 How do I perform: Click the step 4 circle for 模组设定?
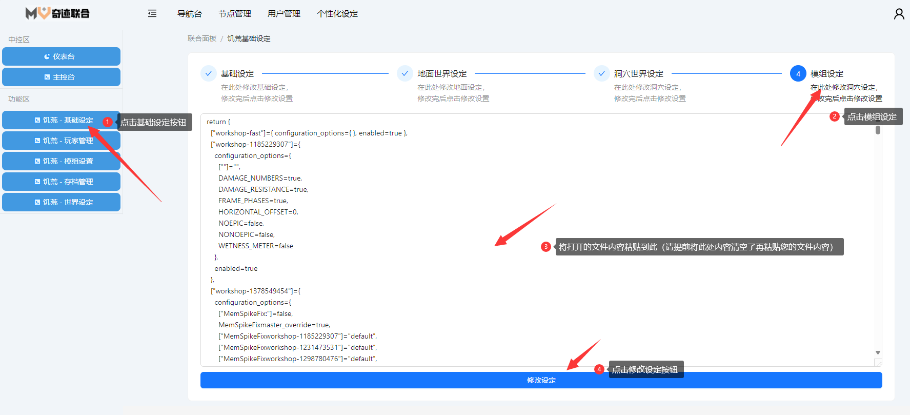[x=798, y=73]
